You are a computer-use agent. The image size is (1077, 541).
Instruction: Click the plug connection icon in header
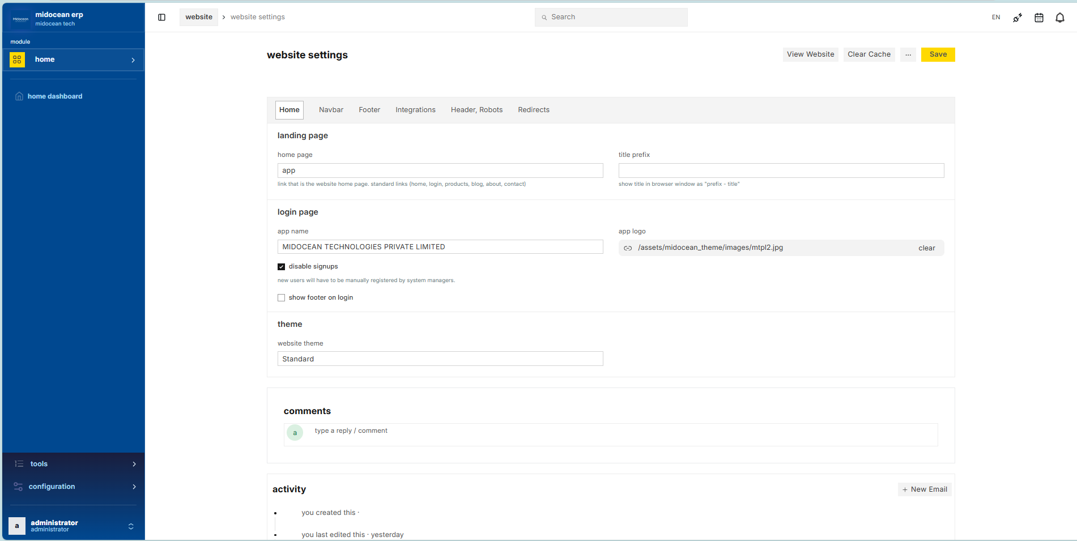(1018, 18)
